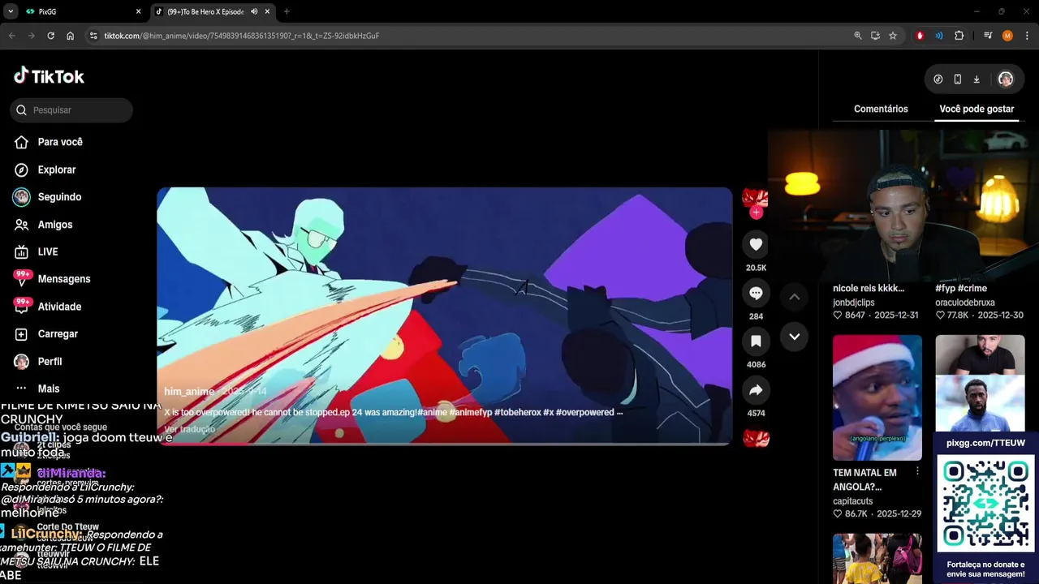This screenshot has height=584, width=1039.
Task: Click the zoom magnifier icon in address bar
Action: (858, 36)
